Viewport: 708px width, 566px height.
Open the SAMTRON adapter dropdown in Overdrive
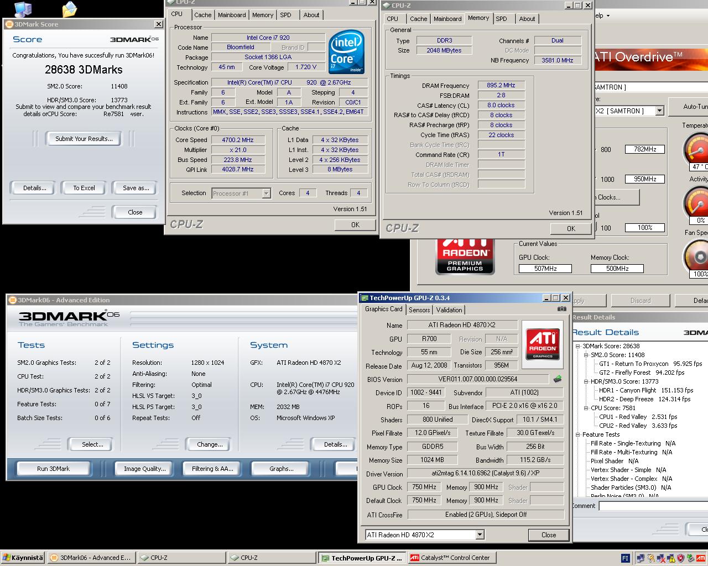(x=659, y=111)
